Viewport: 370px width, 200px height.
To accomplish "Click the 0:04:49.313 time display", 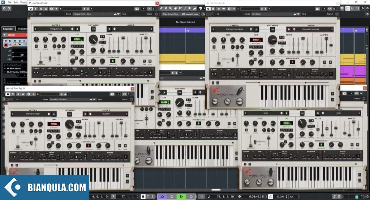I will (x=257, y=196).
